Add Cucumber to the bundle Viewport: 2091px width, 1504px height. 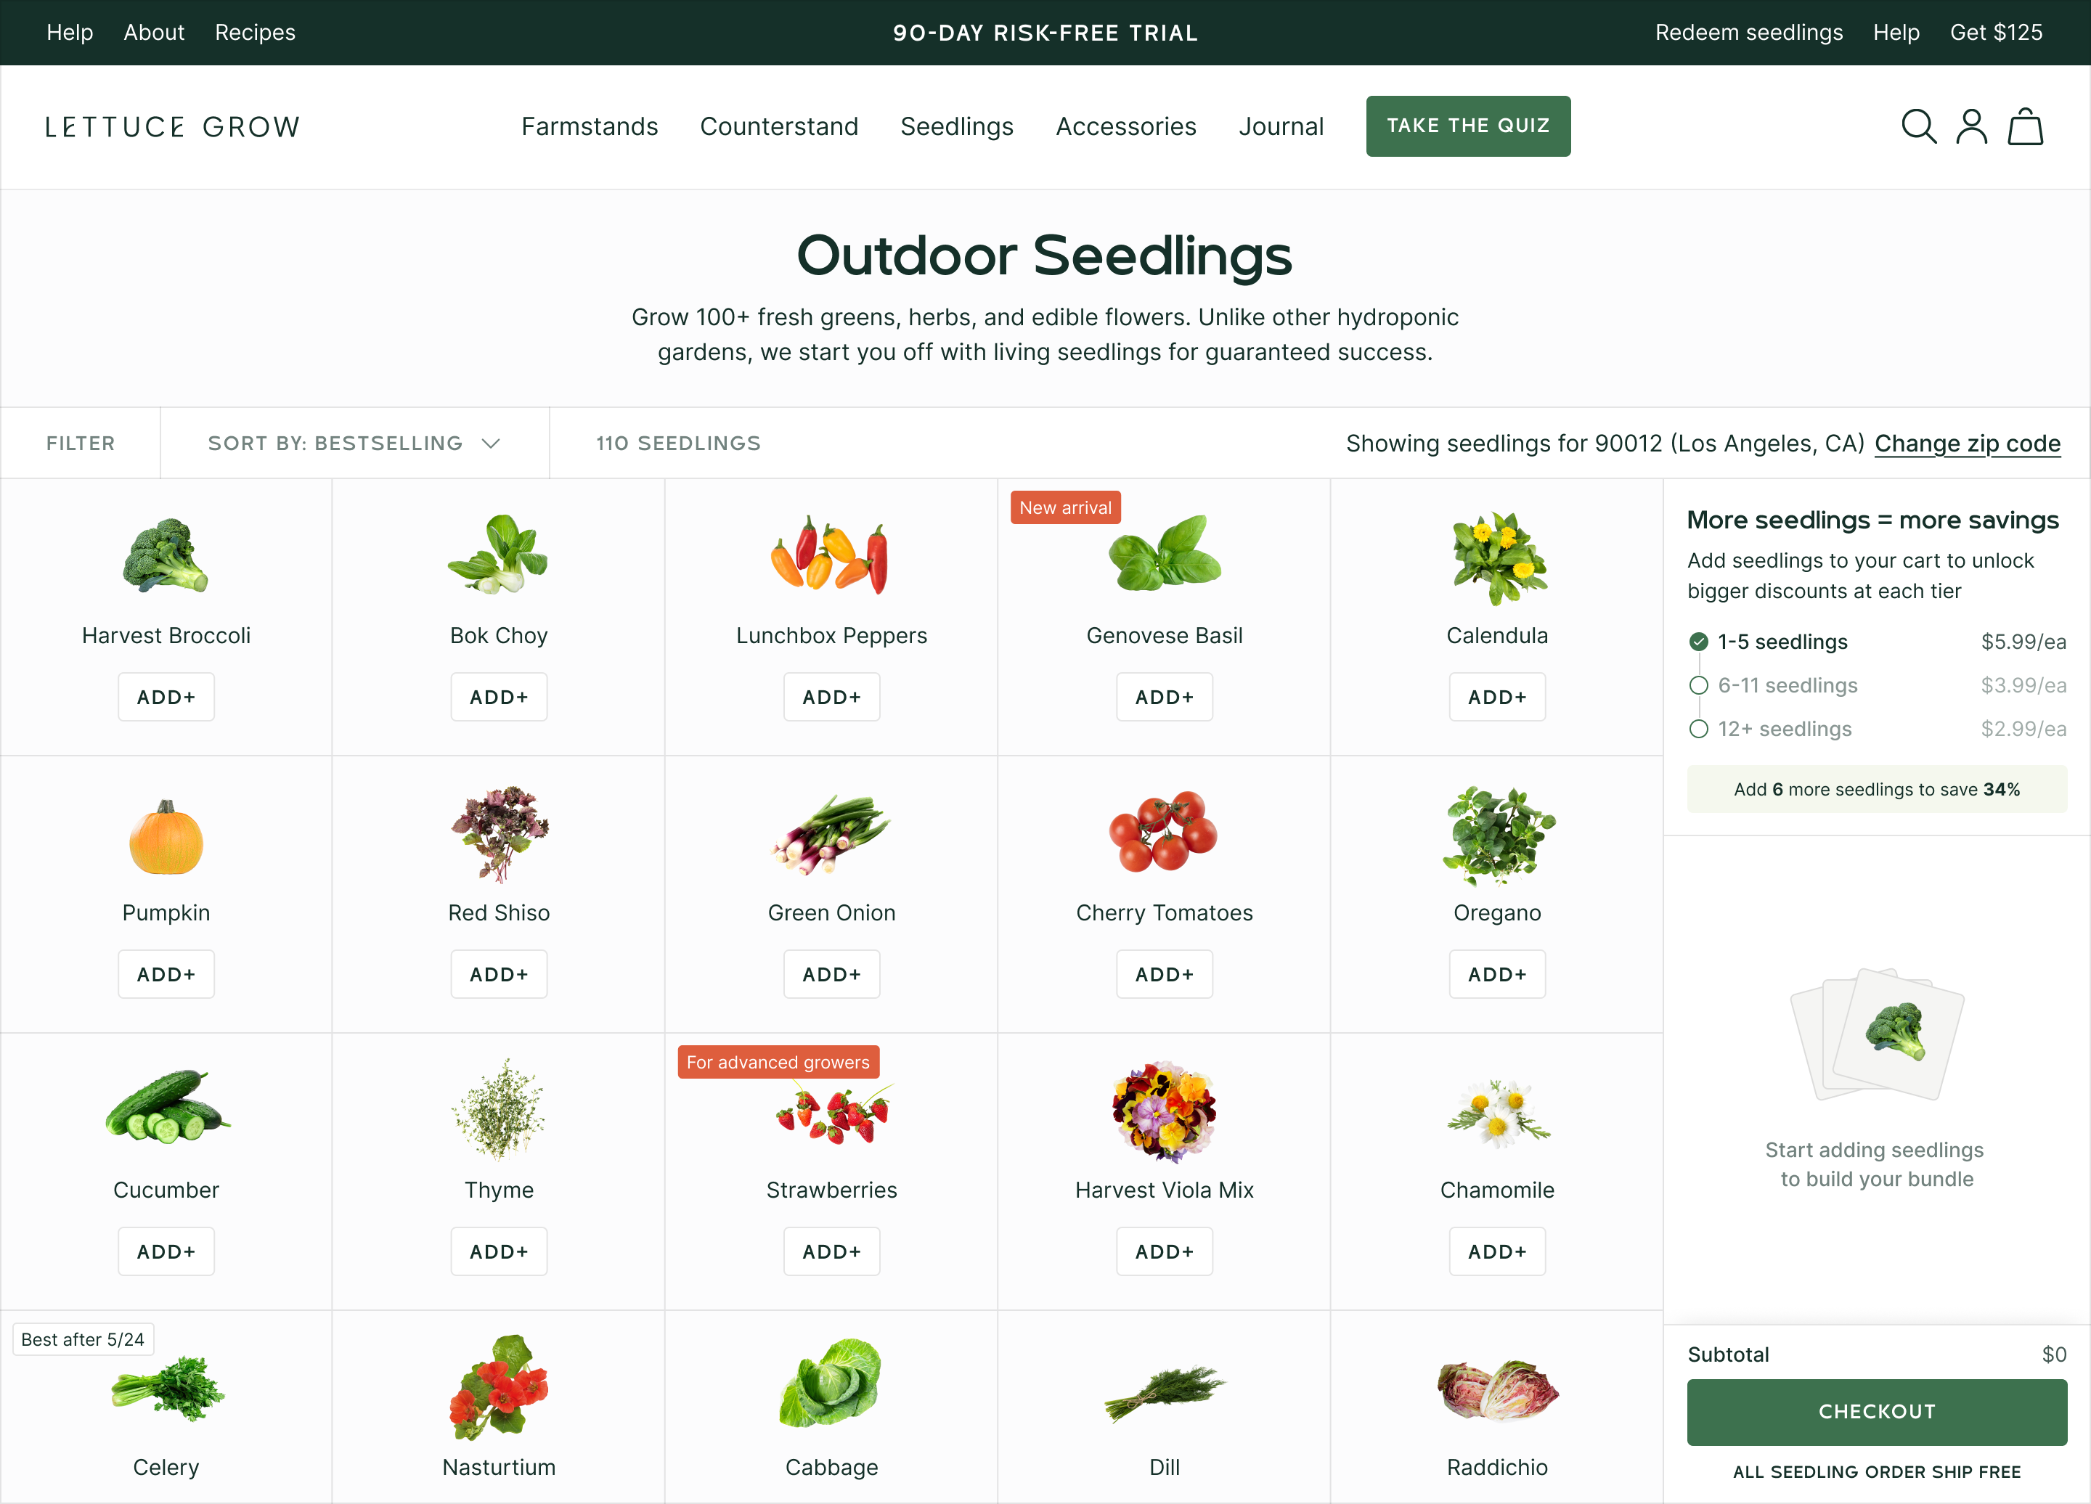pyautogui.click(x=166, y=1251)
